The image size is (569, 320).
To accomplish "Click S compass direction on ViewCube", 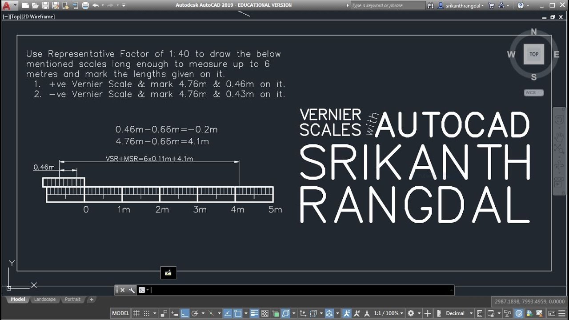I will 533,77.
